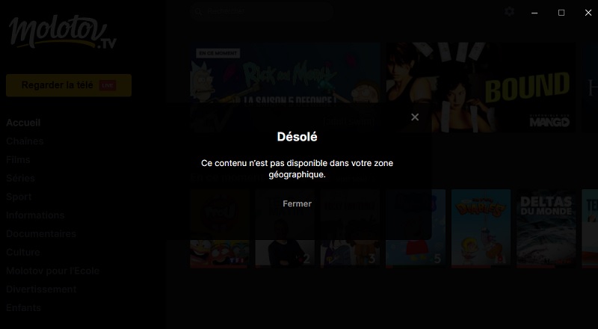The height and width of the screenshot is (329, 598).
Task: Select the TF1 cartoon program thumbnail
Action: (x=220, y=228)
